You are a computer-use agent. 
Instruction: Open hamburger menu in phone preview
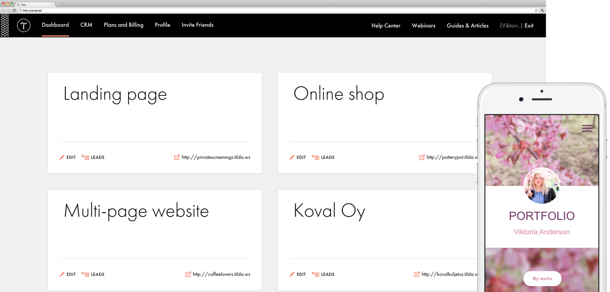click(x=587, y=128)
